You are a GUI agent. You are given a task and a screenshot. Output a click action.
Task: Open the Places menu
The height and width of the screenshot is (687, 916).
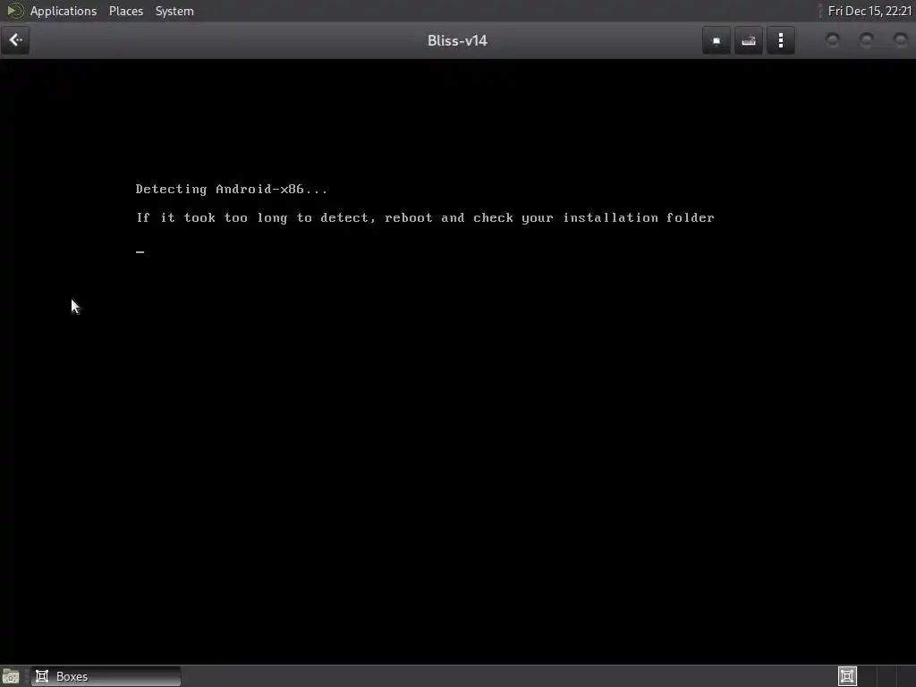(125, 11)
